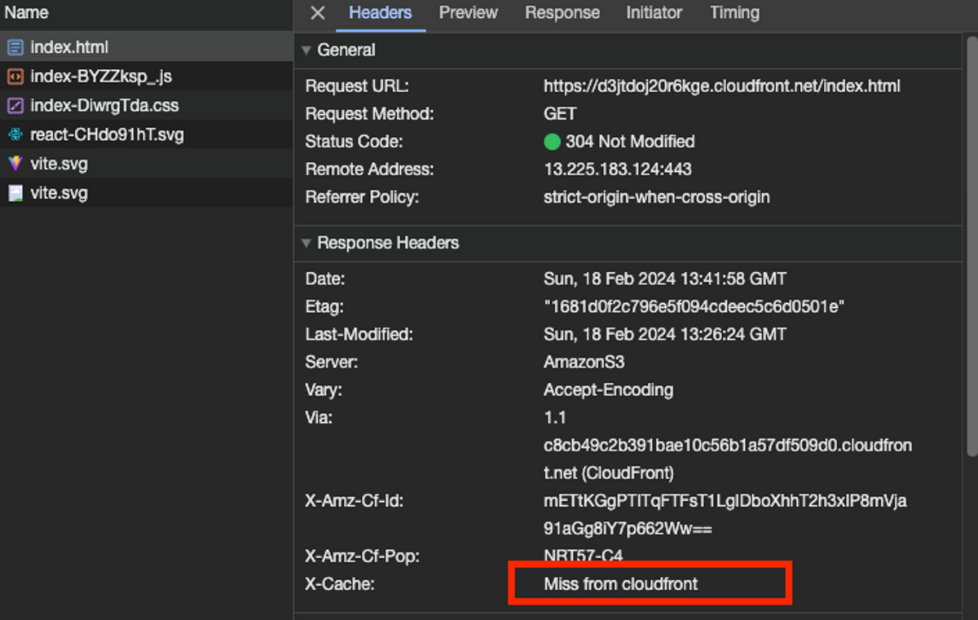Screen dimensions: 978x620
Task: Select the react-CHdo91hT.svg request
Action: tap(107, 135)
